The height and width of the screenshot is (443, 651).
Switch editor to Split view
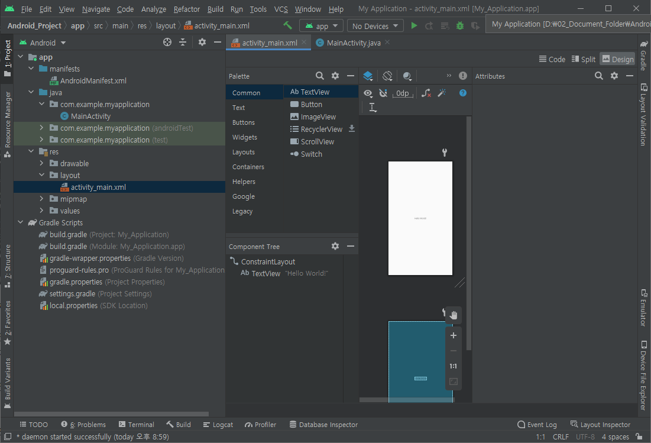[x=584, y=59]
